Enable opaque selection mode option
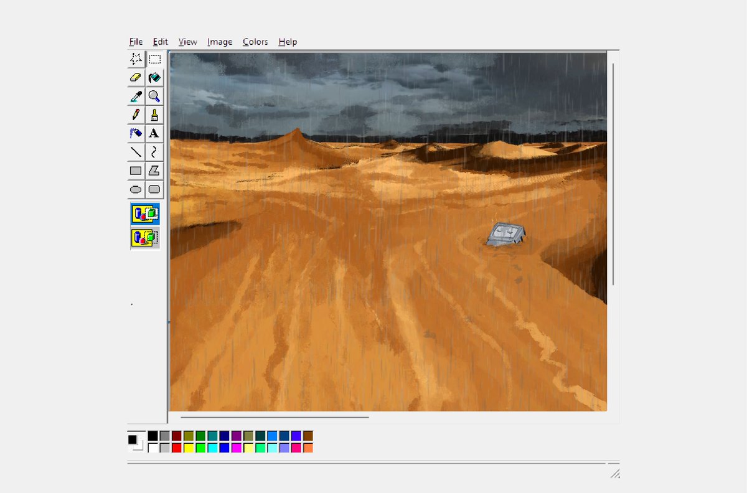The height and width of the screenshot is (493, 747). pos(145,214)
